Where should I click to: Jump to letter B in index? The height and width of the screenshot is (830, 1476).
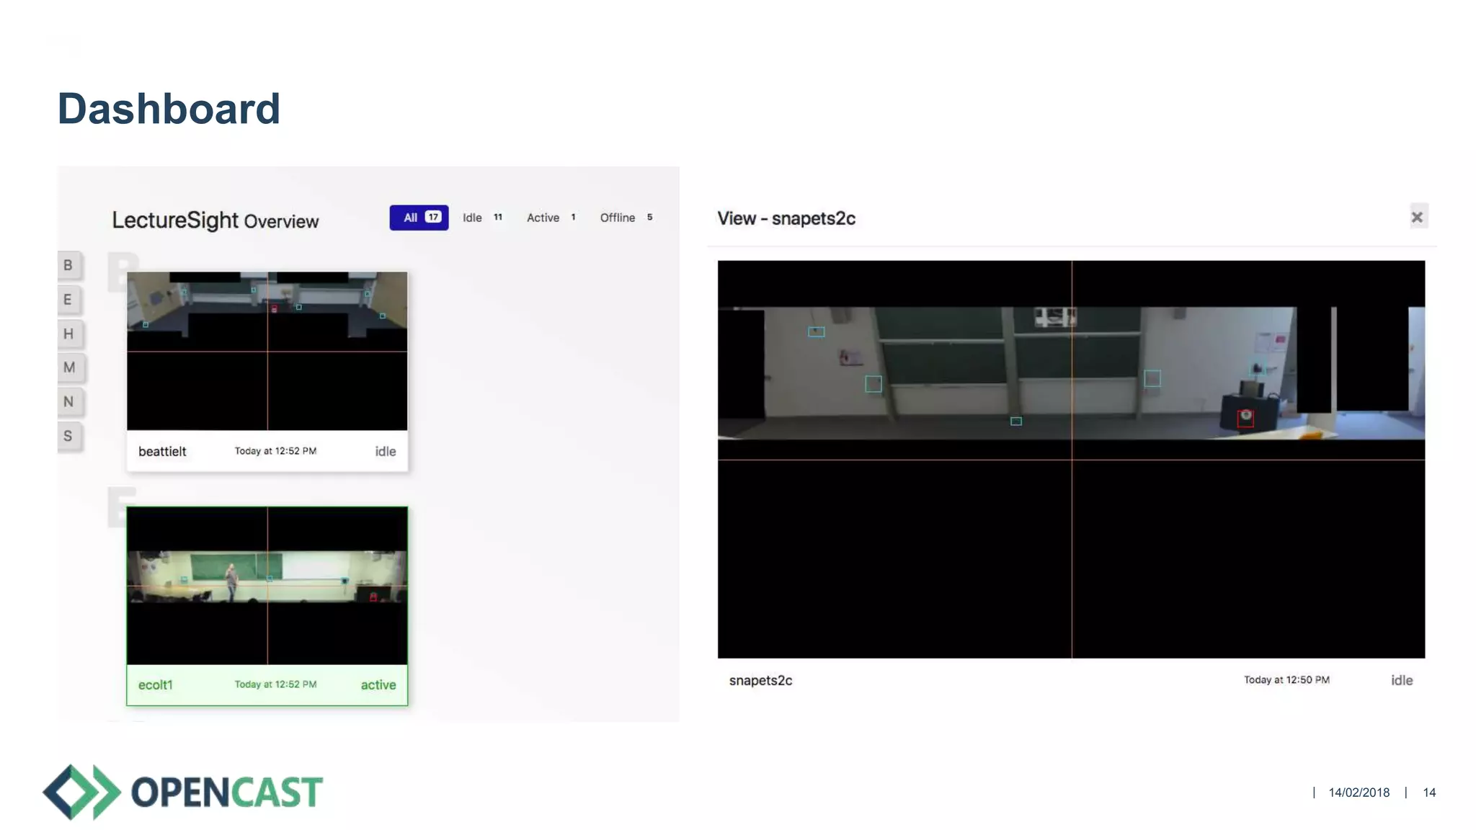point(68,265)
